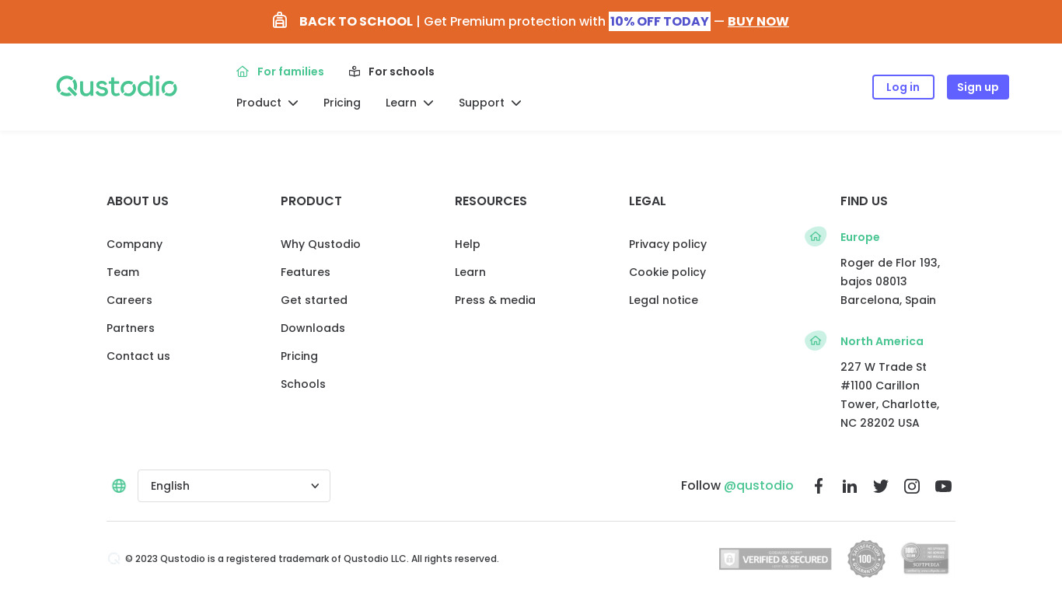The height and width of the screenshot is (597, 1062).
Task: Open the Learn link under Resources
Action: tap(470, 272)
